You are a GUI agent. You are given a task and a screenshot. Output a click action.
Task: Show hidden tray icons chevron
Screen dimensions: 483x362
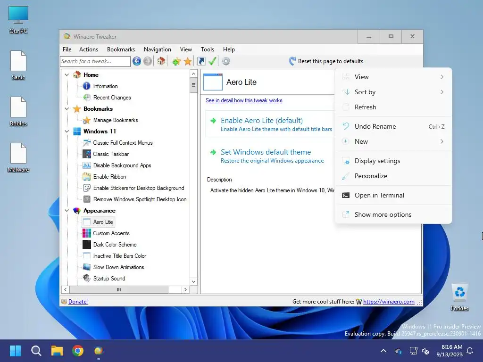click(383, 351)
